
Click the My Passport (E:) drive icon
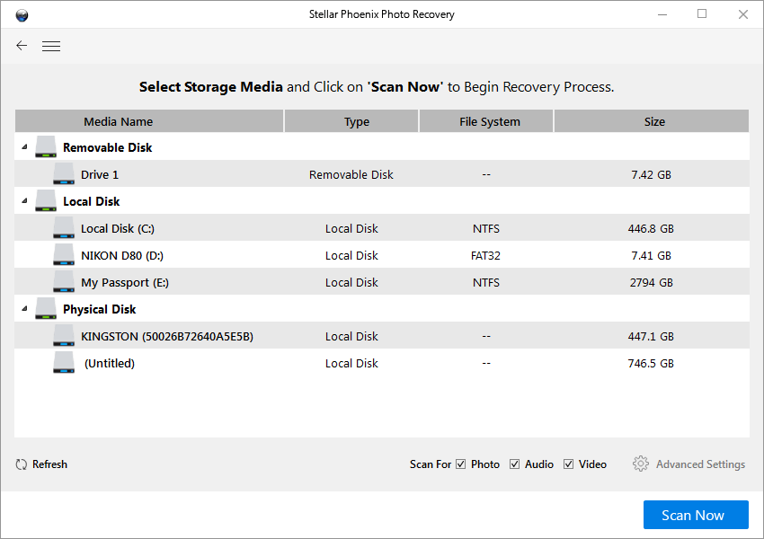click(x=64, y=282)
